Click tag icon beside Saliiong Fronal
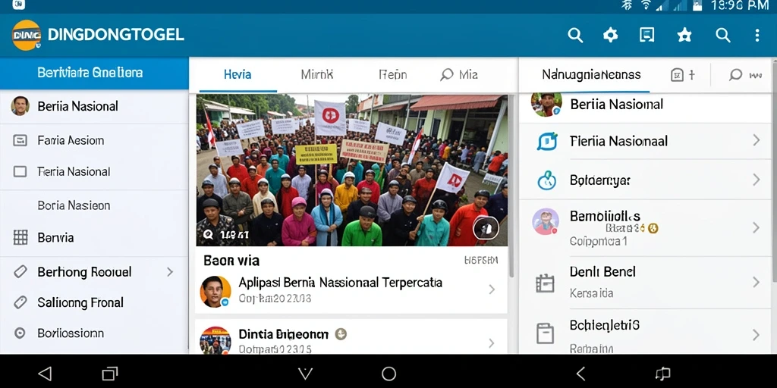 tap(20, 302)
